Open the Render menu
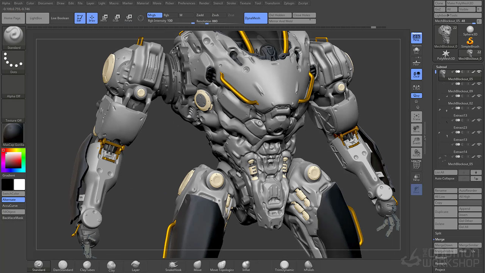This screenshot has height=273, width=485. coord(204,3)
